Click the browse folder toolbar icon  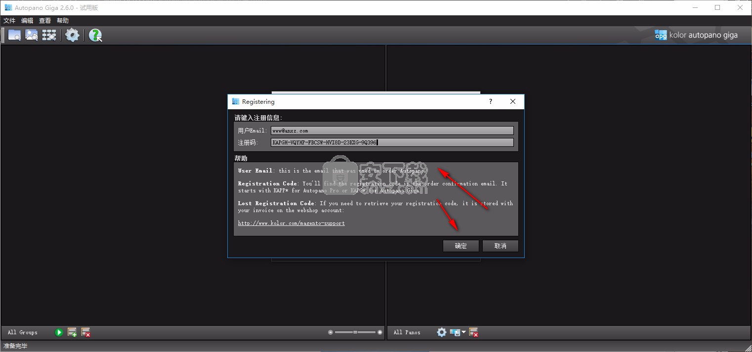(14, 35)
